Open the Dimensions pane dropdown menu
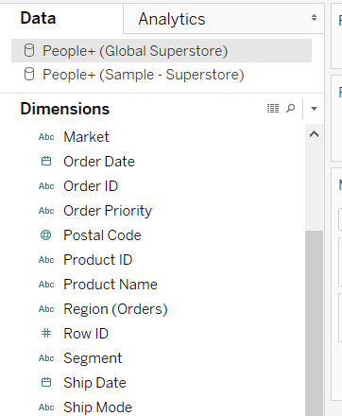This screenshot has height=416, width=342. click(314, 109)
